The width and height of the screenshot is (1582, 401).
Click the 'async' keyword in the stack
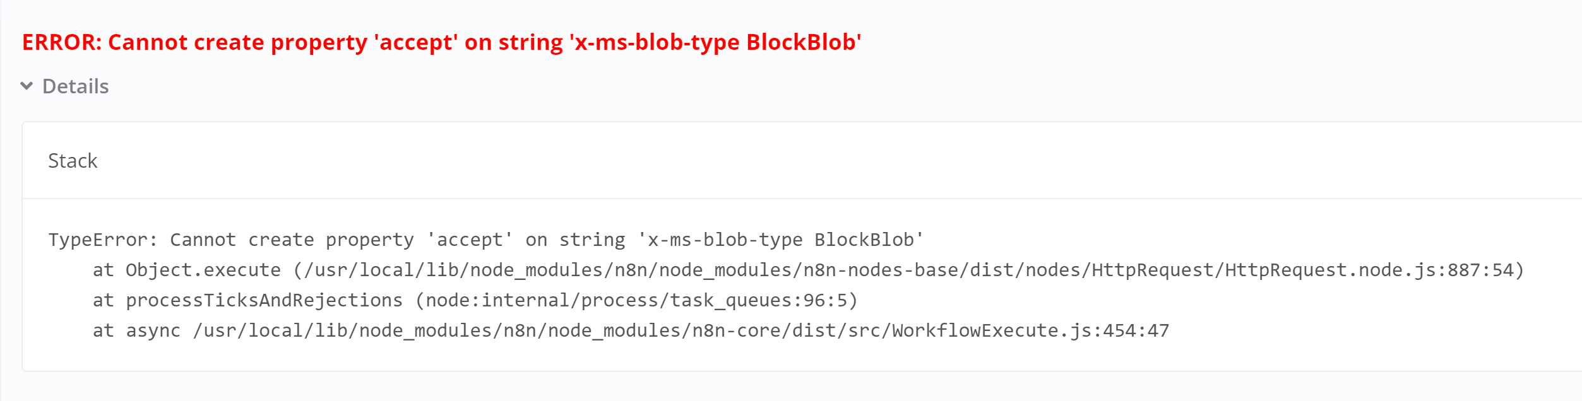153,330
